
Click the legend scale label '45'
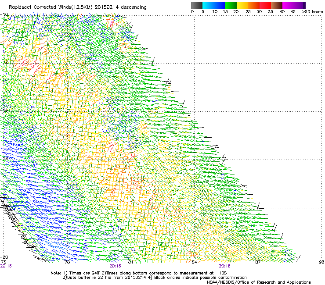[x=293, y=12]
